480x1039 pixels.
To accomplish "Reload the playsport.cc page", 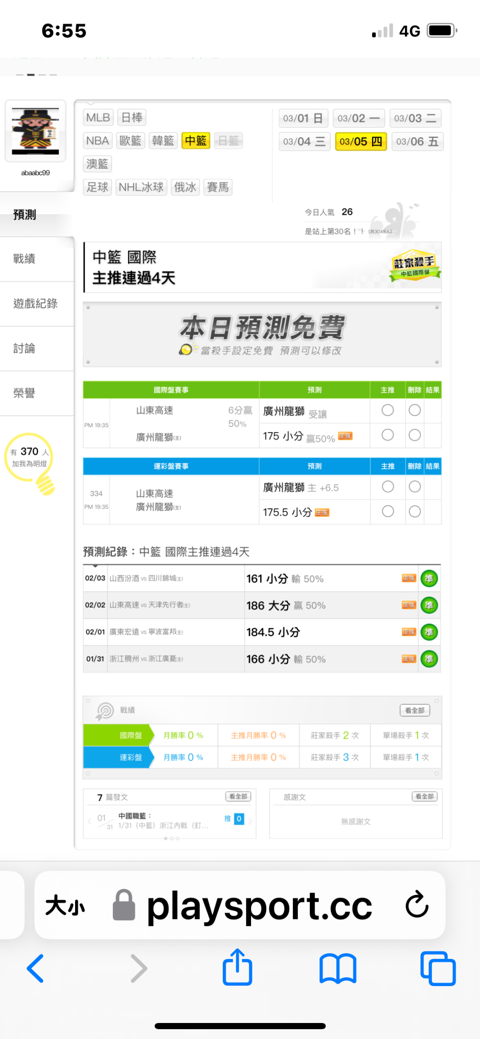I will point(417,904).
